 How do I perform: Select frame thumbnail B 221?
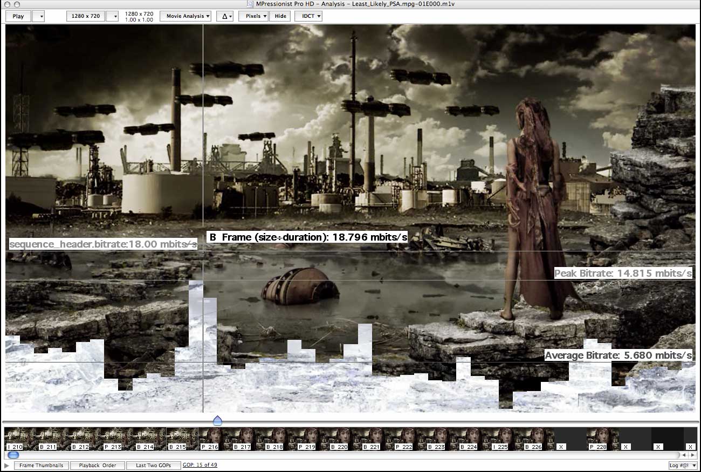pos(376,439)
